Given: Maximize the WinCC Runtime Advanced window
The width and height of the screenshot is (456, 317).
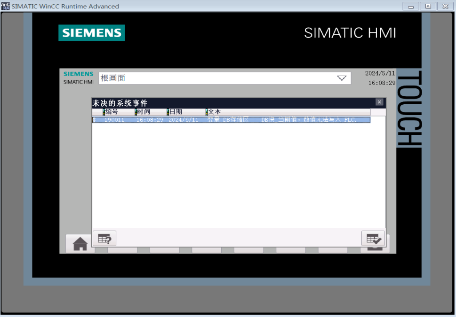Looking at the screenshot, I should click(x=428, y=6).
